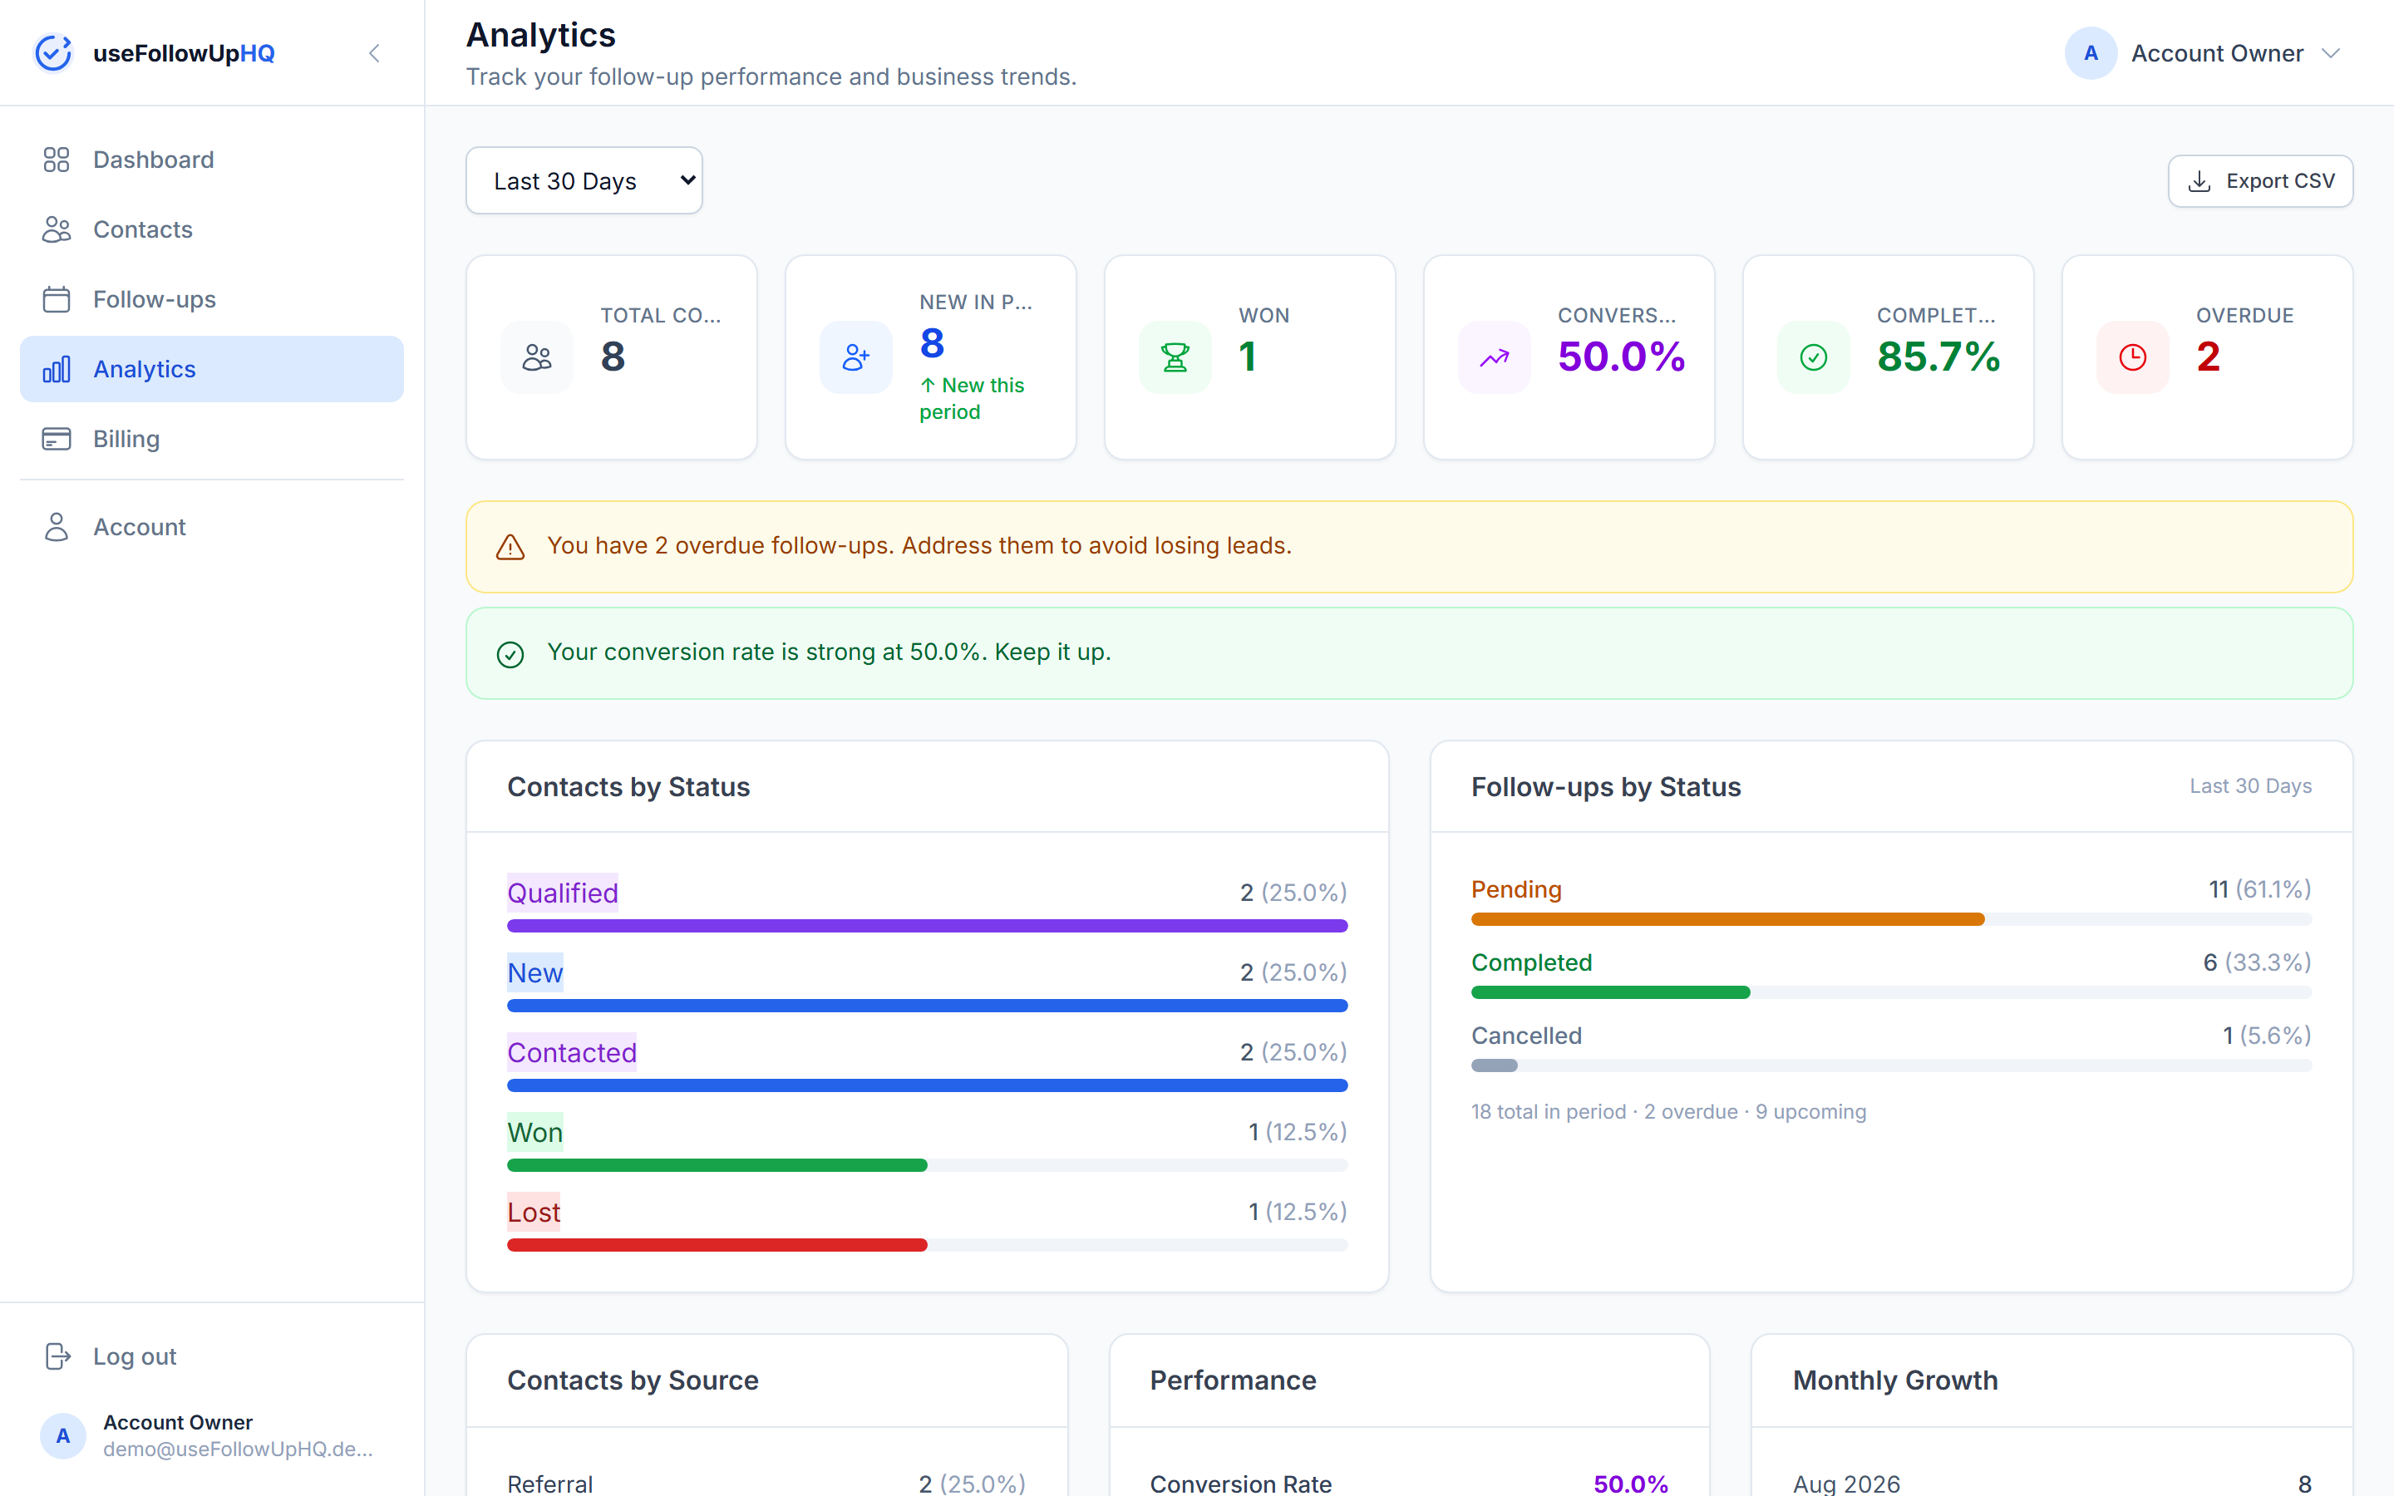The image size is (2394, 1496).
Task: Click the Follow-ups by Status heading
Action: (1606, 786)
